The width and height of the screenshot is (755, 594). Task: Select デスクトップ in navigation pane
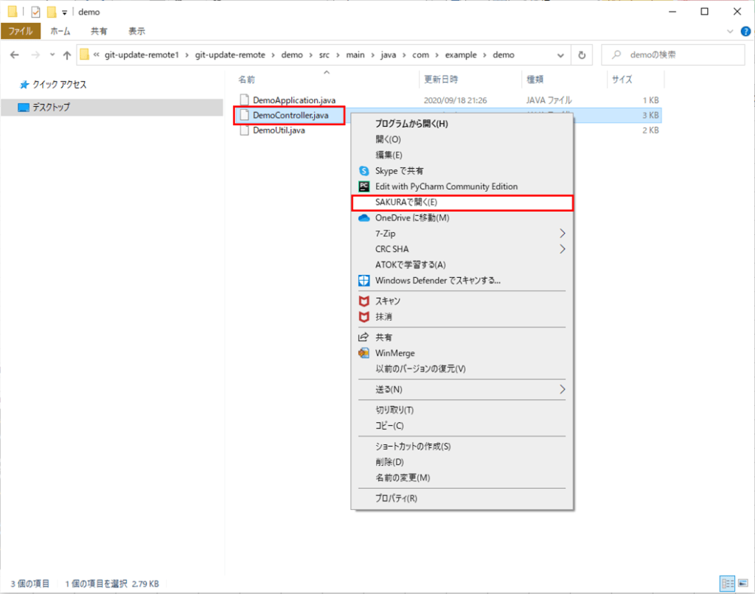(51, 107)
